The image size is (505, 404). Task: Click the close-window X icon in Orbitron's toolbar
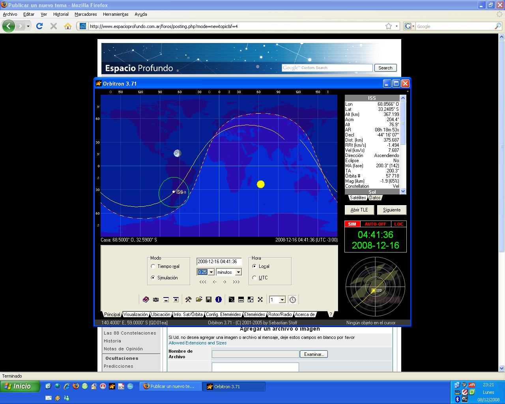(176, 299)
